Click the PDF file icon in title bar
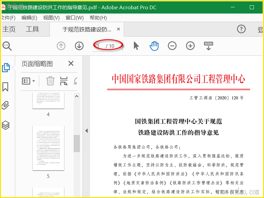Screen dimensions: 264x198 3,7
